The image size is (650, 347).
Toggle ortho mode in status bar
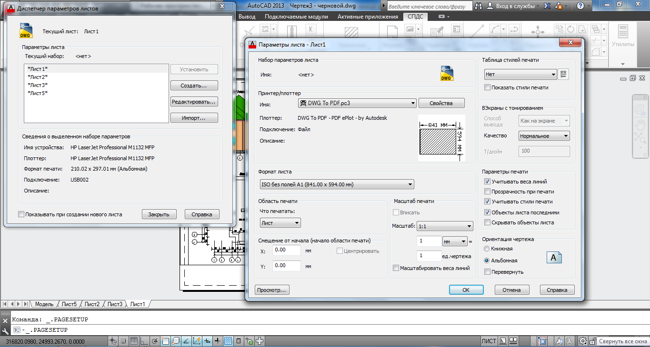pos(144,341)
